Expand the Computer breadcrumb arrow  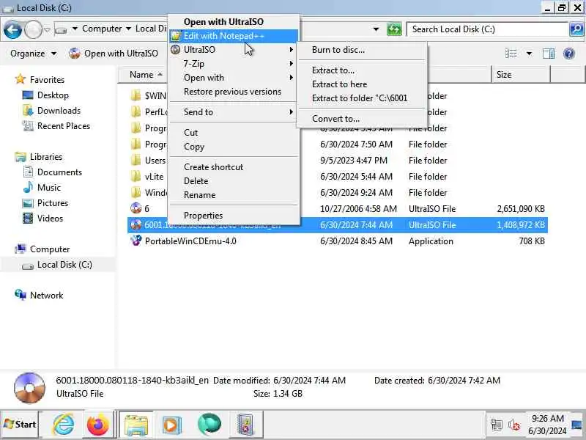tap(128, 29)
